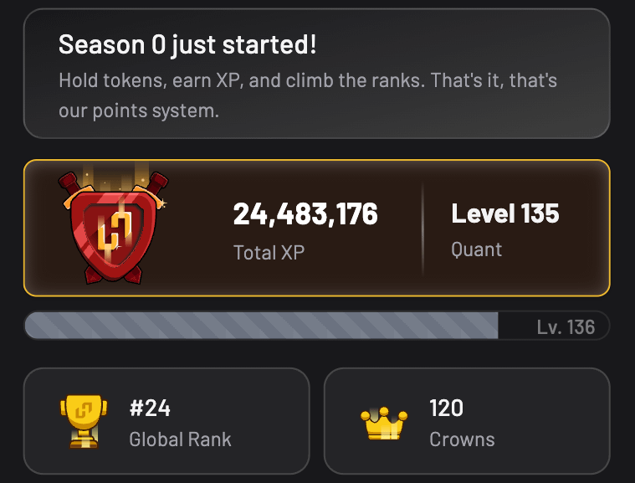635x483 pixels.
Task: Open the Crowns card
Action: click(x=467, y=421)
